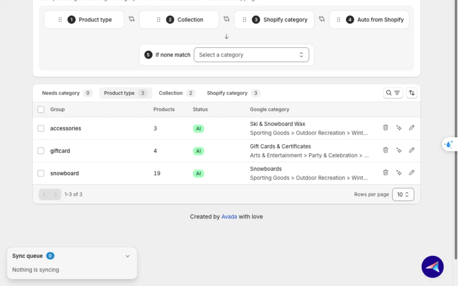
Task: Run AI suggestion for giftcard row
Action: (399, 150)
